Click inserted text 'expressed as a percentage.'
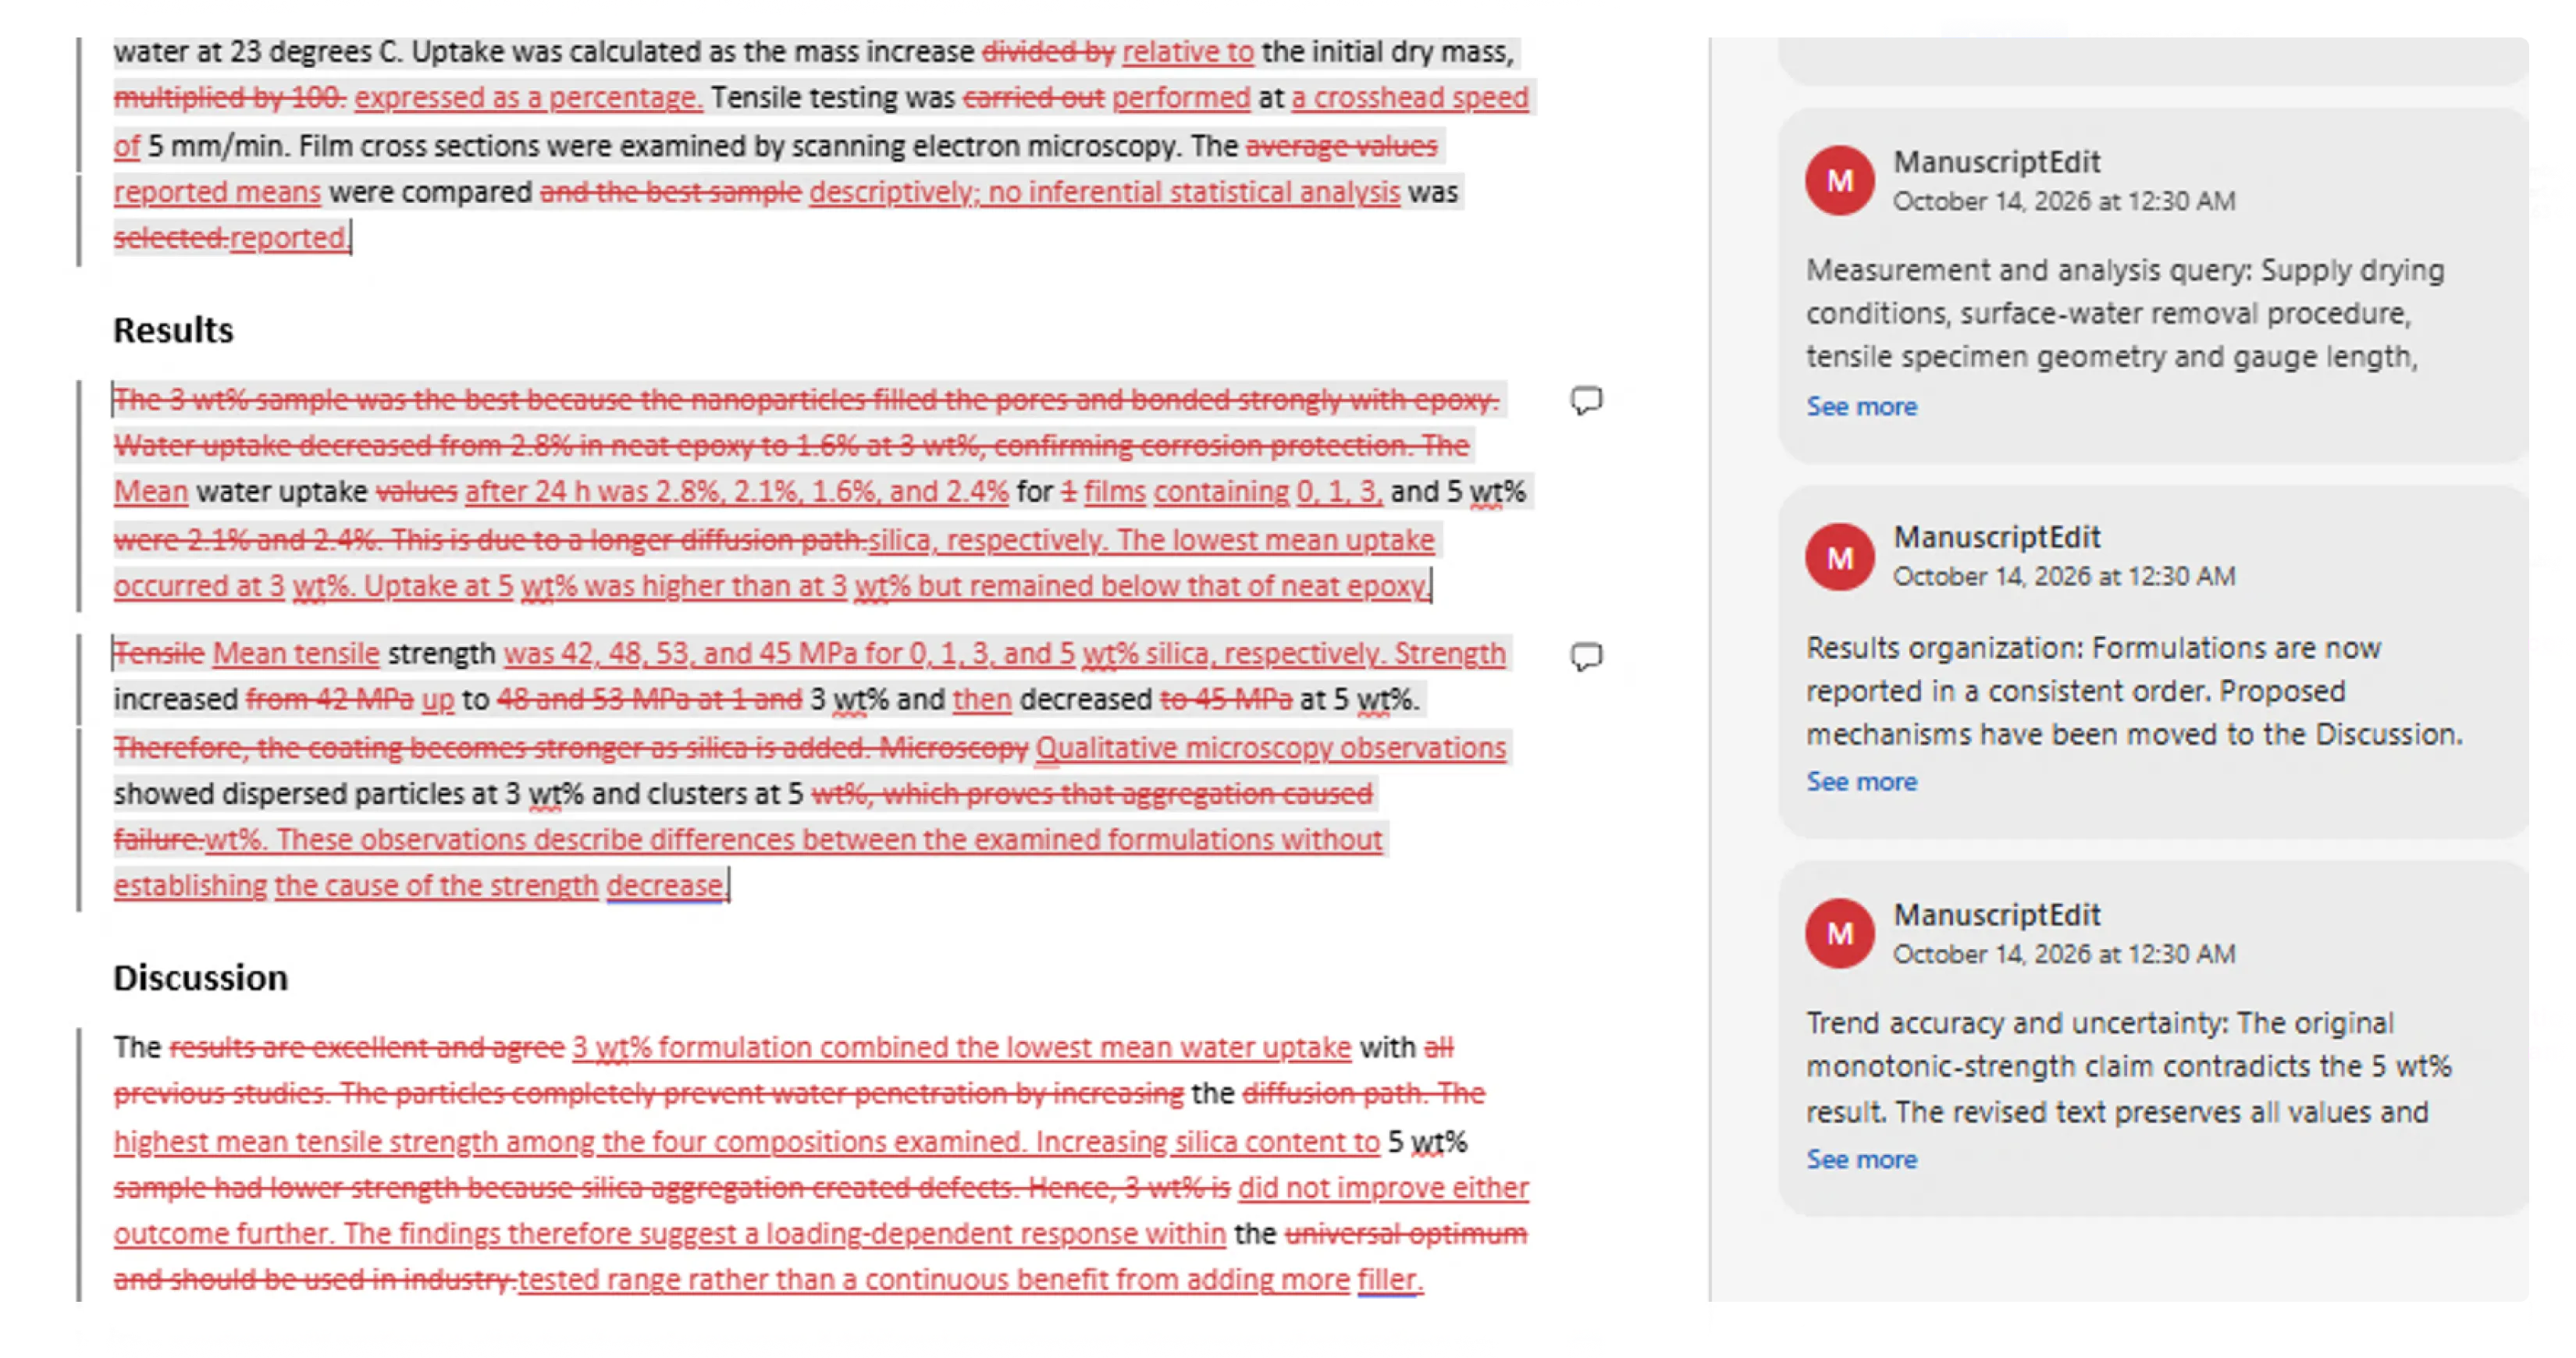The image size is (2576, 1358). (x=528, y=98)
